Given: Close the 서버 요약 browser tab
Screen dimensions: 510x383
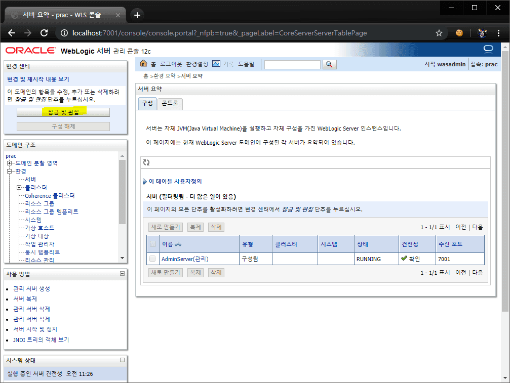Looking at the screenshot, I should [x=118, y=15].
